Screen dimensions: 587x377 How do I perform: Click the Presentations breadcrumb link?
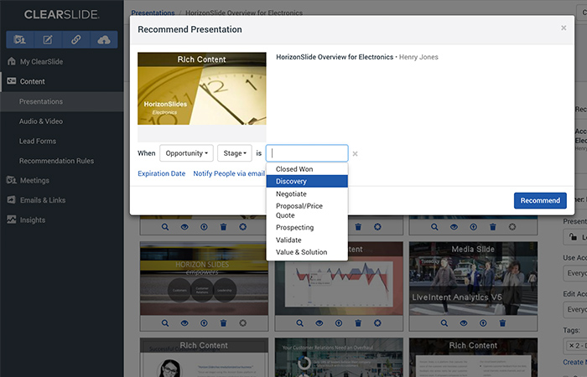(153, 13)
